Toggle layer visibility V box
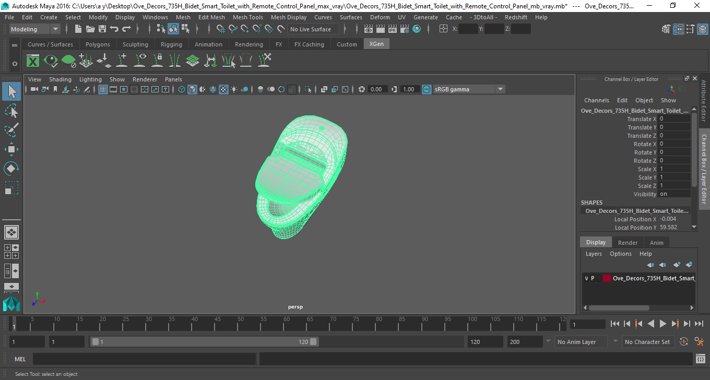710x380 pixels. pos(586,278)
